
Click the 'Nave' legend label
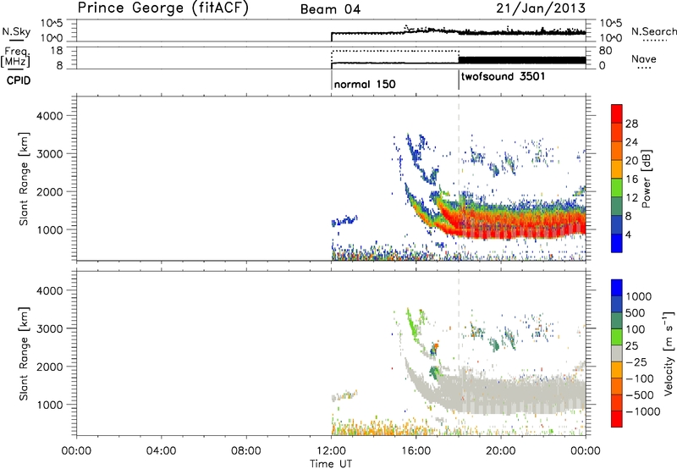pyautogui.click(x=644, y=58)
